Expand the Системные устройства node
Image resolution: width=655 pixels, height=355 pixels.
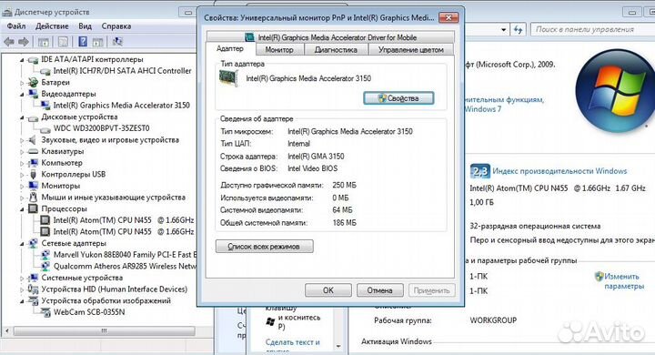point(22,278)
